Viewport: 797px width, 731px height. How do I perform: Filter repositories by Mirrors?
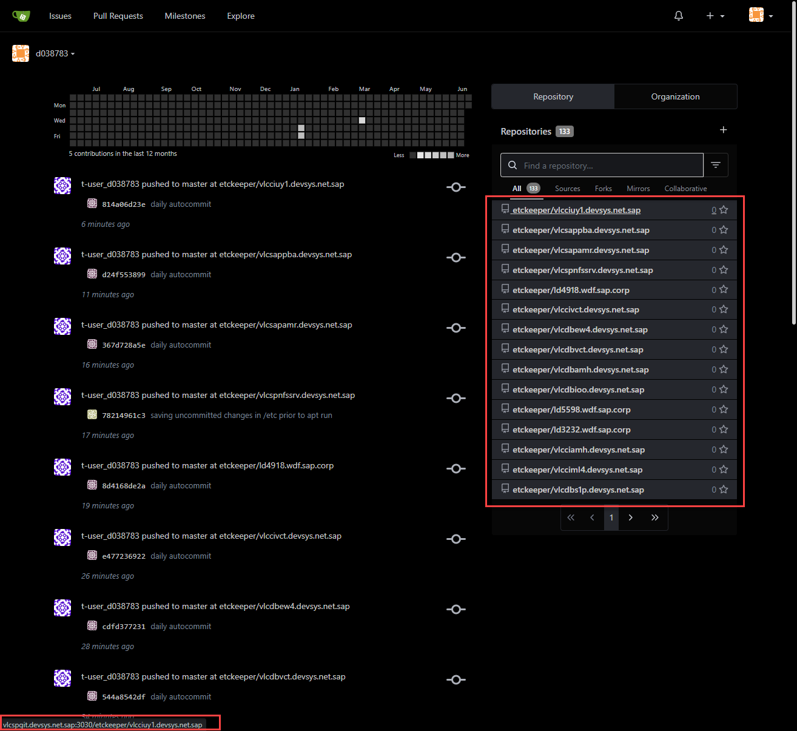point(638,189)
